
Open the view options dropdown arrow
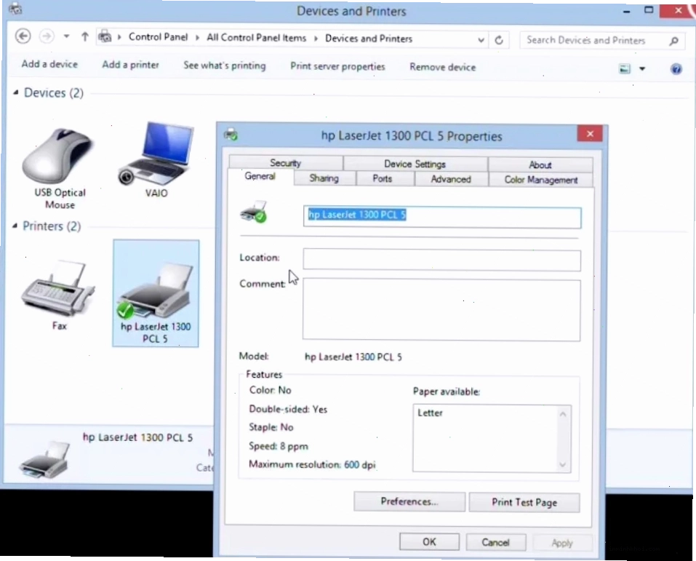tap(642, 69)
